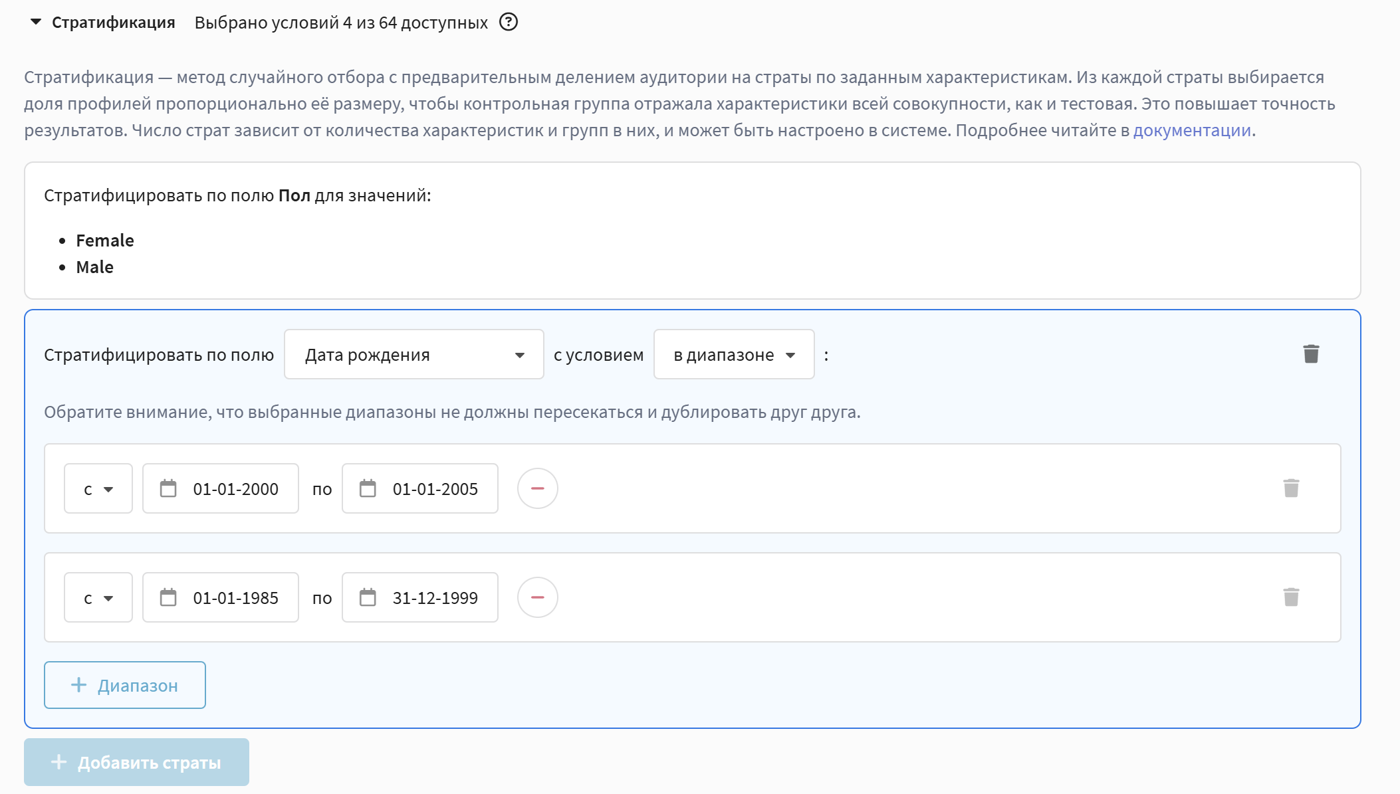Open the с dropdown in first range
The width and height of the screenshot is (1400, 794).
(98, 489)
